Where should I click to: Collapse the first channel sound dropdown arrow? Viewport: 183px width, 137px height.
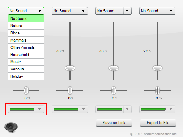click(x=40, y=11)
